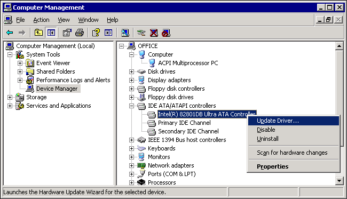Collapse the OFFICE root node
Viewport: 347px width, 199px height.
[121, 46]
